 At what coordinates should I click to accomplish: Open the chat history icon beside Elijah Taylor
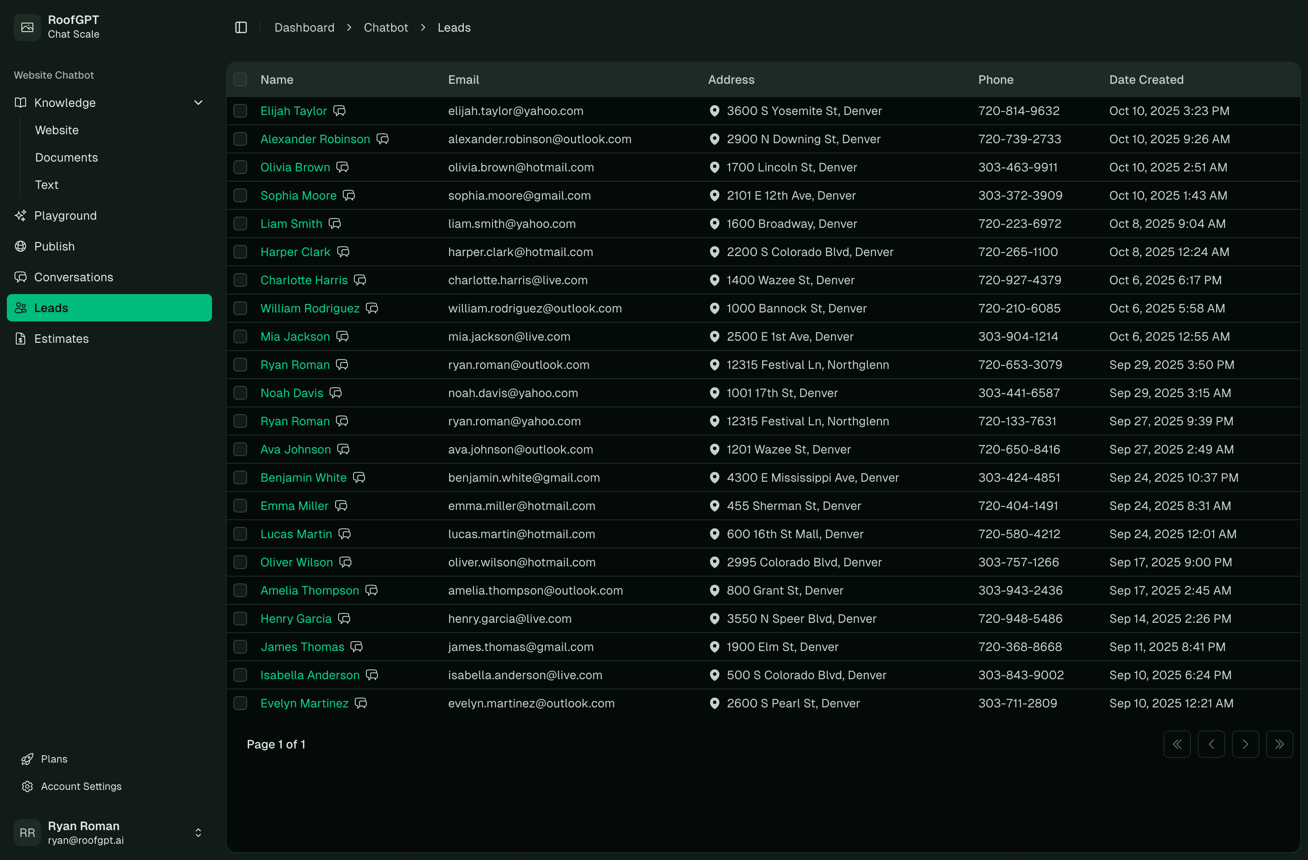coord(339,110)
